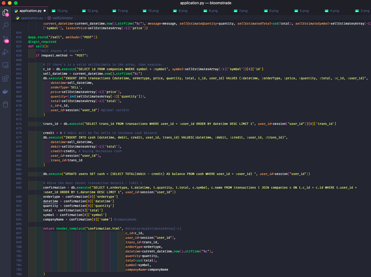Image resolution: width=371 pixels, height=277 pixels.
Task: Click the unsaved dot on application.py tab
Action: pyautogui.click(x=45, y=11)
